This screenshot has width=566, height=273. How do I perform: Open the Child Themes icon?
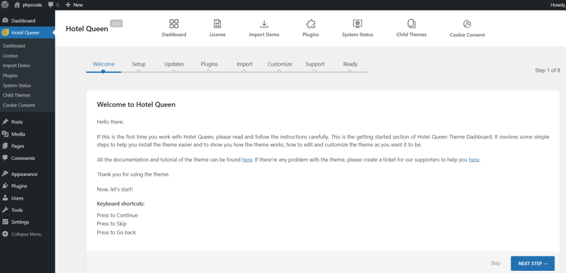coord(411,24)
